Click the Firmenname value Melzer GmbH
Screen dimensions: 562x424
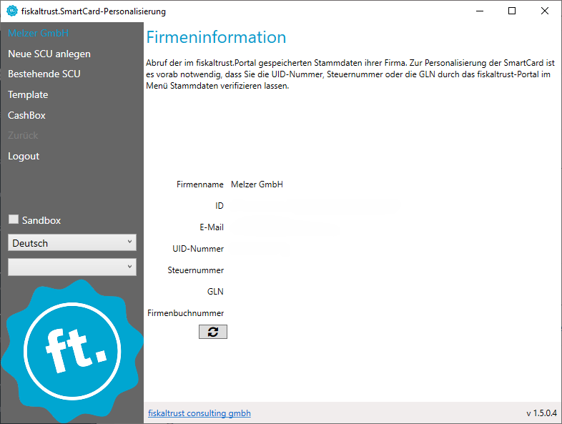pos(257,184)
